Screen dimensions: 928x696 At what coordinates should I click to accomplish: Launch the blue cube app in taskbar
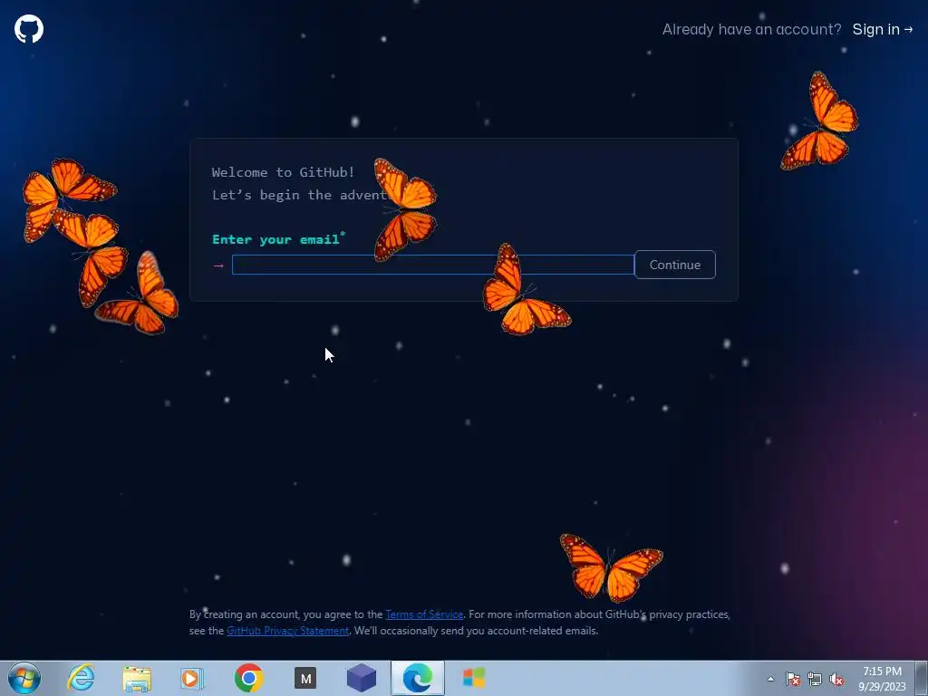click(362, 678)
